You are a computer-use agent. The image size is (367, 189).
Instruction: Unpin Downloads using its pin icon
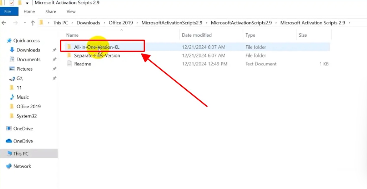pos(54,50)
